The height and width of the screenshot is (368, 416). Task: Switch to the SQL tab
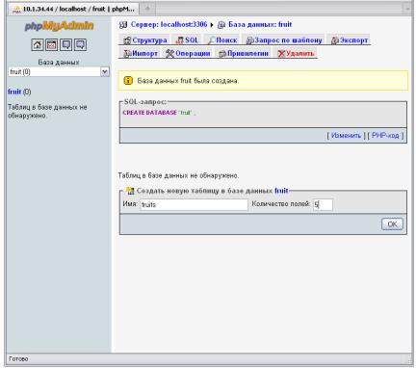(x=188, y=40)
